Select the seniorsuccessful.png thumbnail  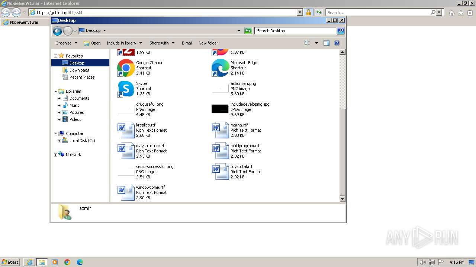[x=126, y=171]
